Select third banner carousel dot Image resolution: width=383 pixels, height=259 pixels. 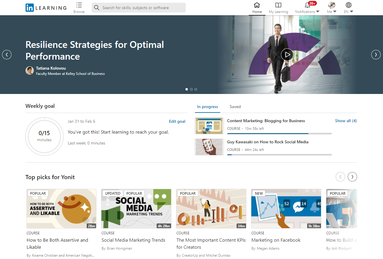coord(196,89)
